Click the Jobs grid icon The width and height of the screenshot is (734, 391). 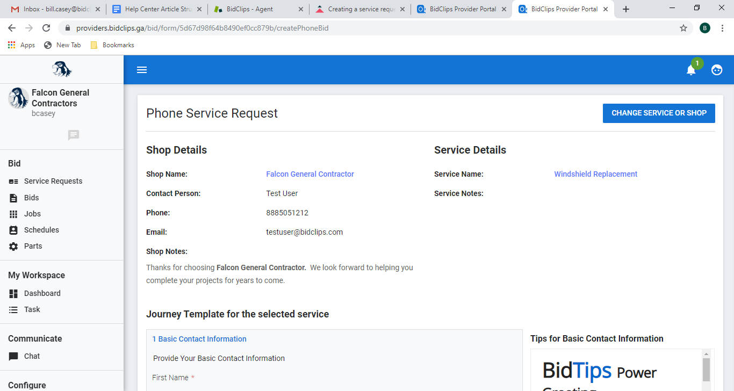pyautogui.click(x=13, y=214)
